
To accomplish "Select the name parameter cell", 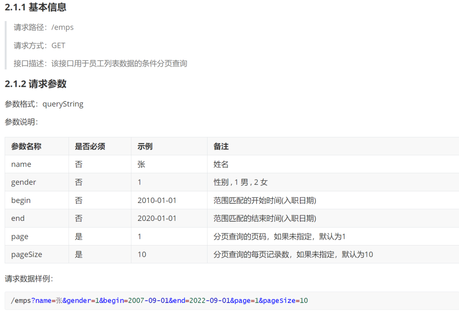I will click(21, 164).
